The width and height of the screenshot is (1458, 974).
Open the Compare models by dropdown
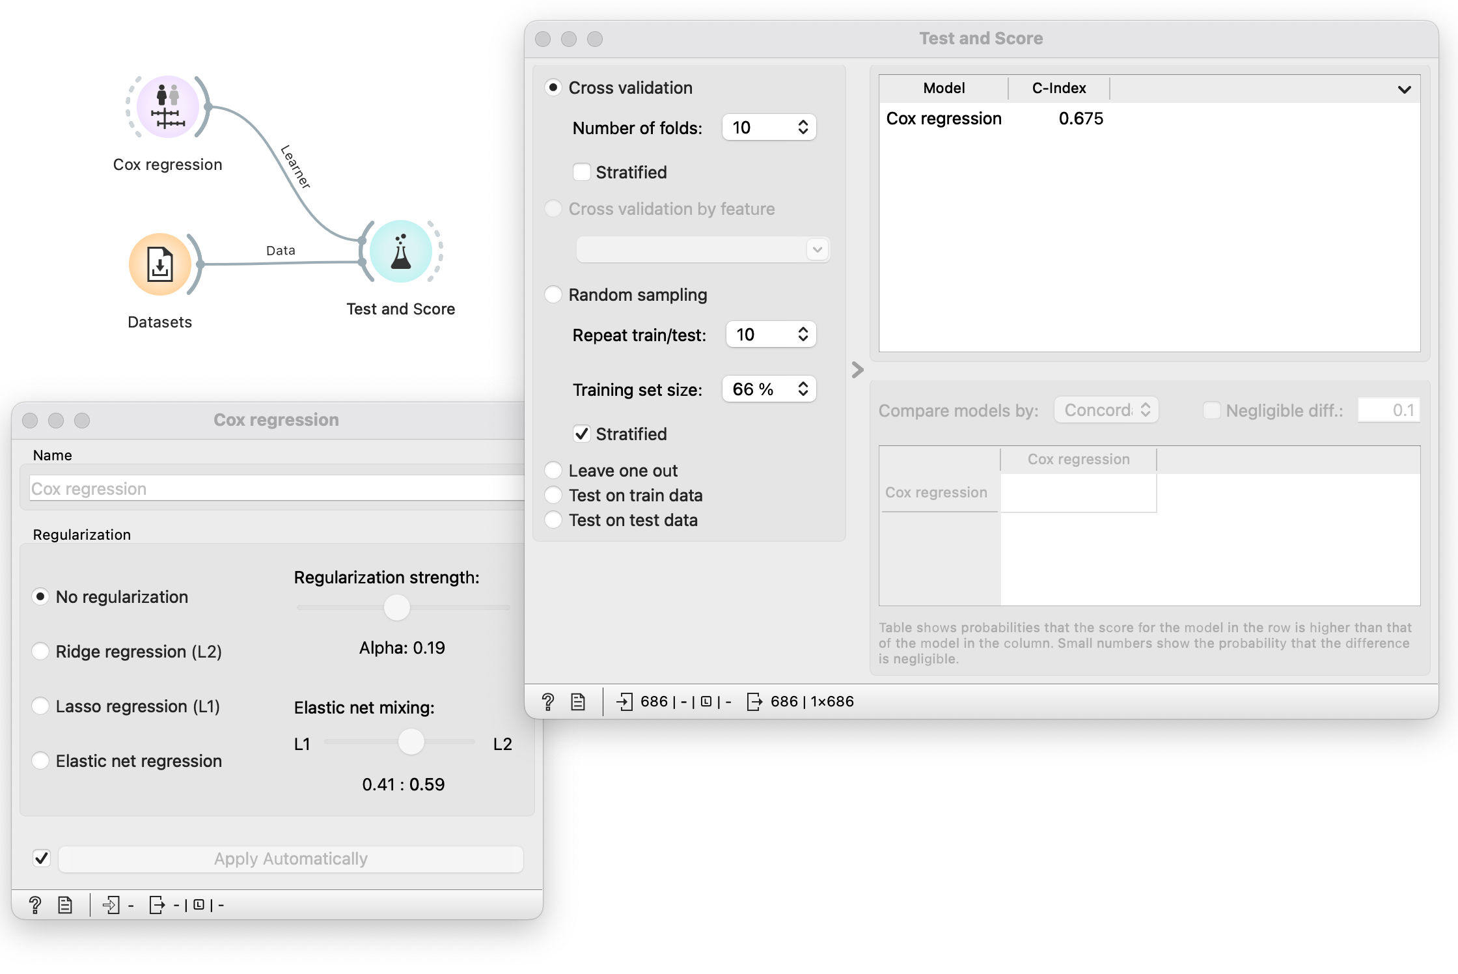pyautogui.click(x=1107, y=410)
